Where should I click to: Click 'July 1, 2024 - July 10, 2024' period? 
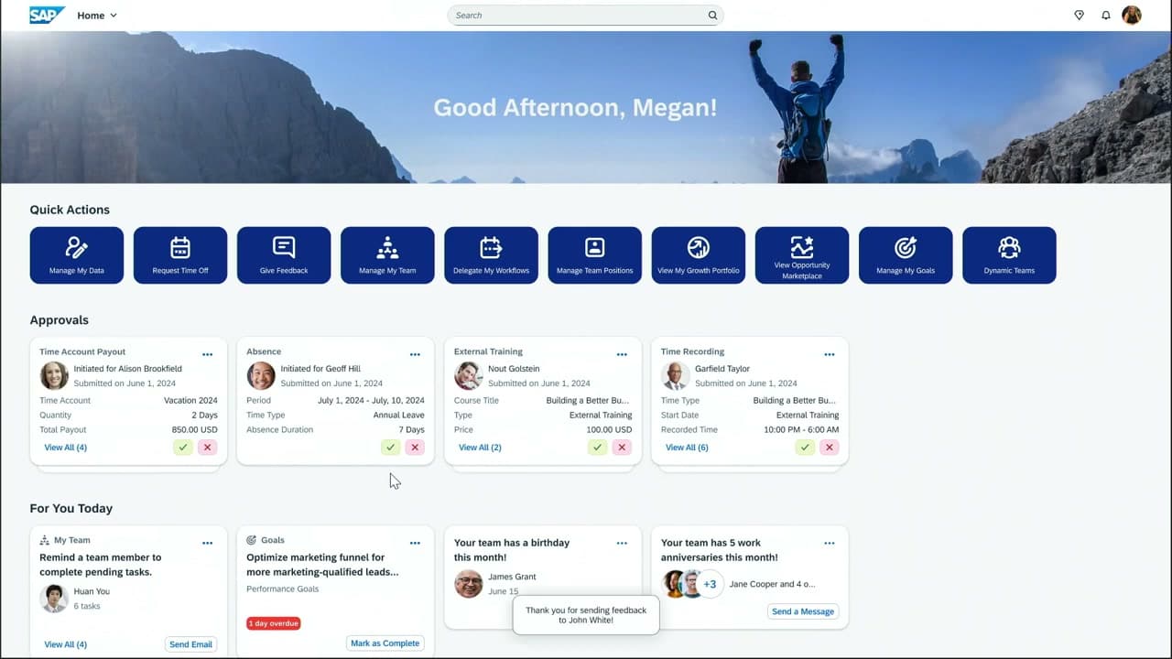click(371, 401)
